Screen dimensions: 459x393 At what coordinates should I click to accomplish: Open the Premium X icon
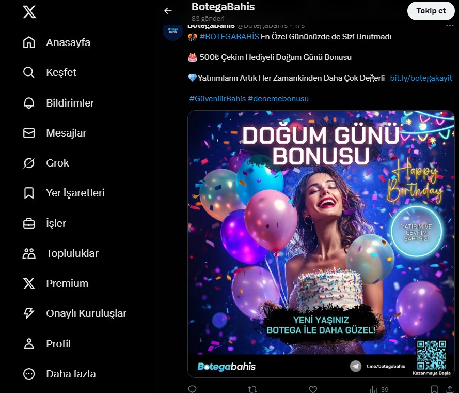29,283
